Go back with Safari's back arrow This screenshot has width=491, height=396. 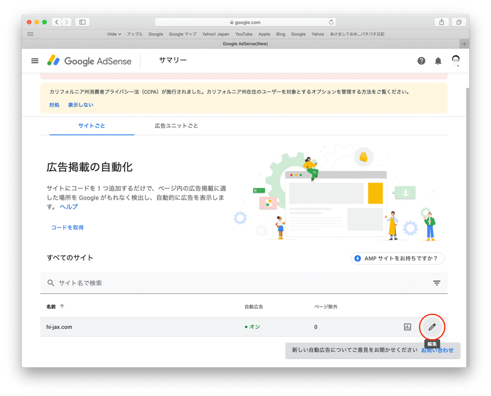57,22
